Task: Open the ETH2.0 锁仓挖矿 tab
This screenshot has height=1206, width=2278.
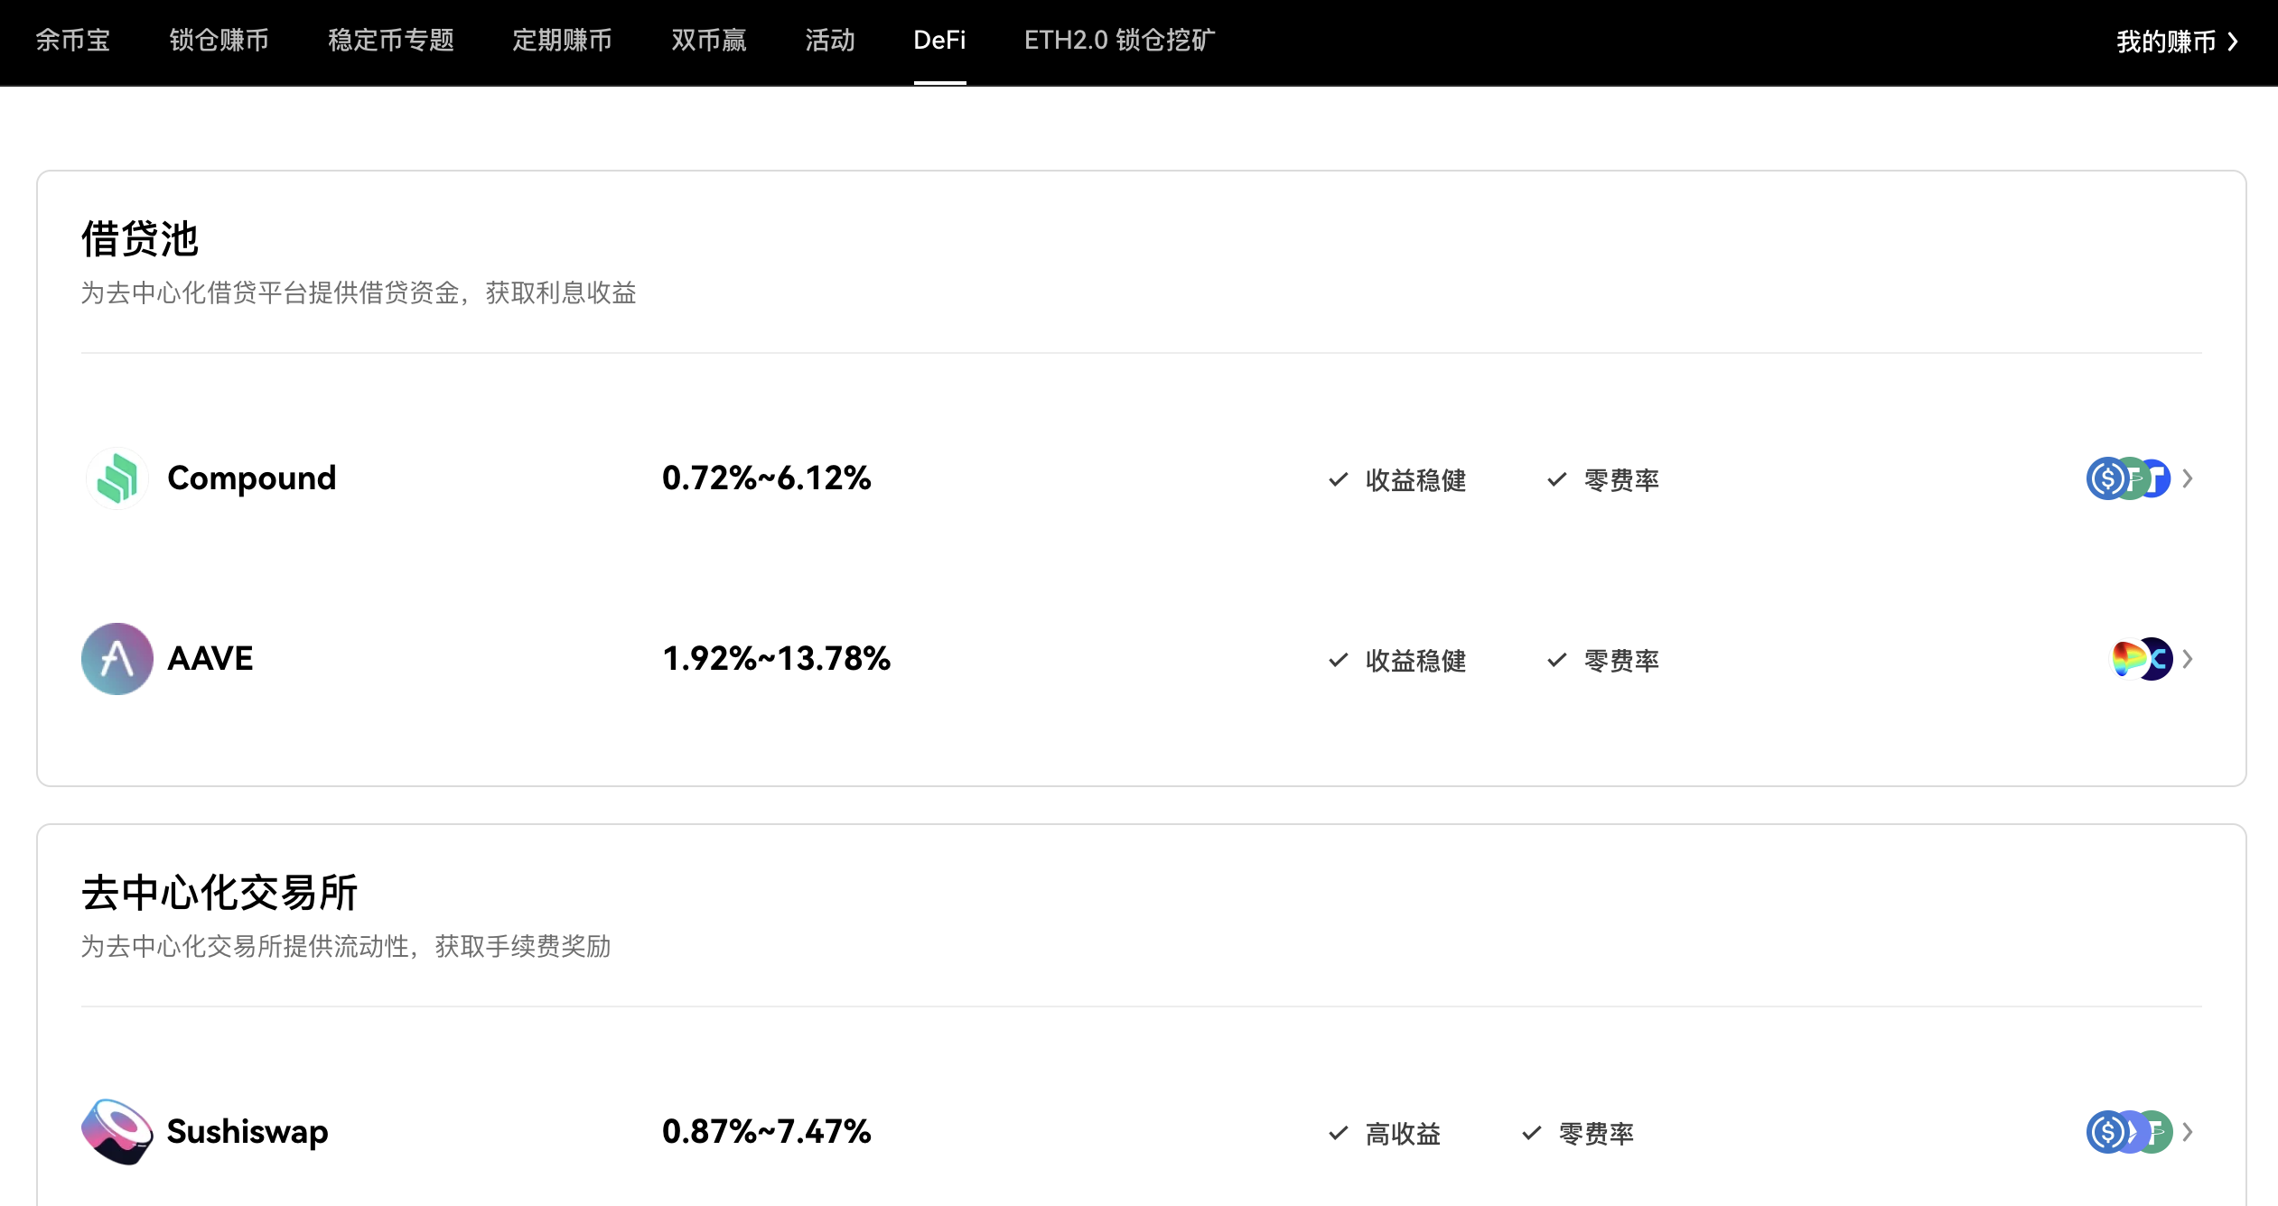Action: point(1119,41)
